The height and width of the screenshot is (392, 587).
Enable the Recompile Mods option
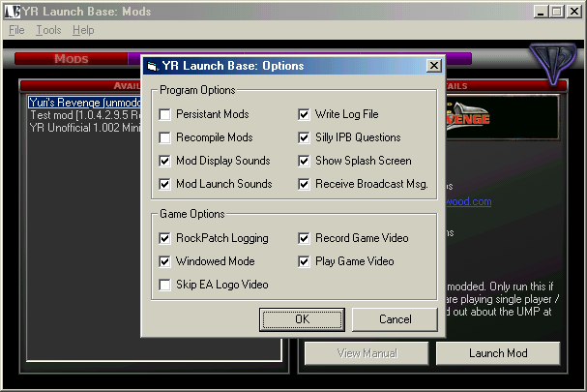point(165,137)
